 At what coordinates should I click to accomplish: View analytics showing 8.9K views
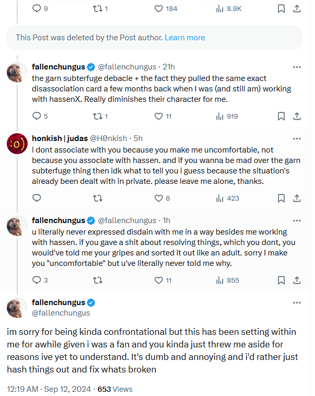(228, 8)
